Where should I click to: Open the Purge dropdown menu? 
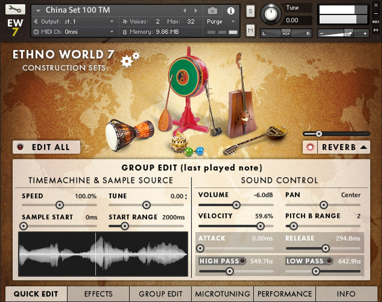click(x=221, y=22)
